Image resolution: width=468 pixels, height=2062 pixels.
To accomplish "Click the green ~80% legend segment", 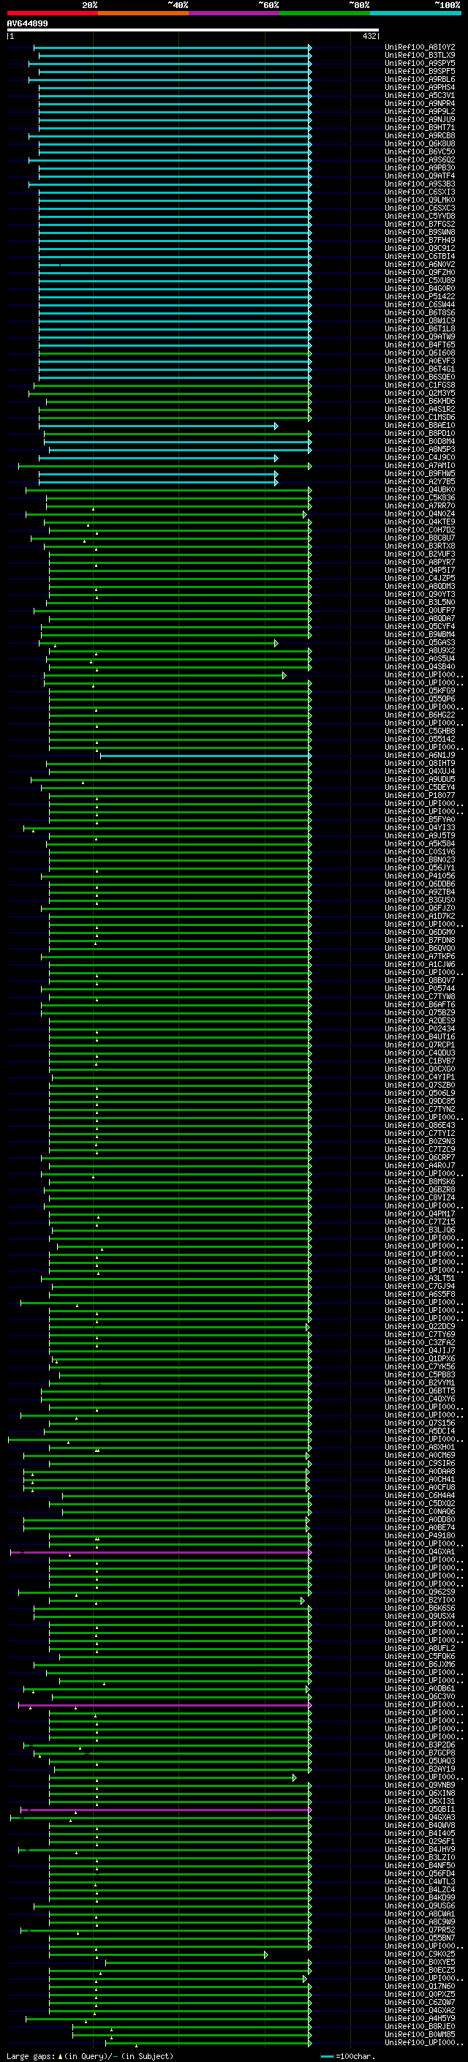I will (x=325, y=13).
